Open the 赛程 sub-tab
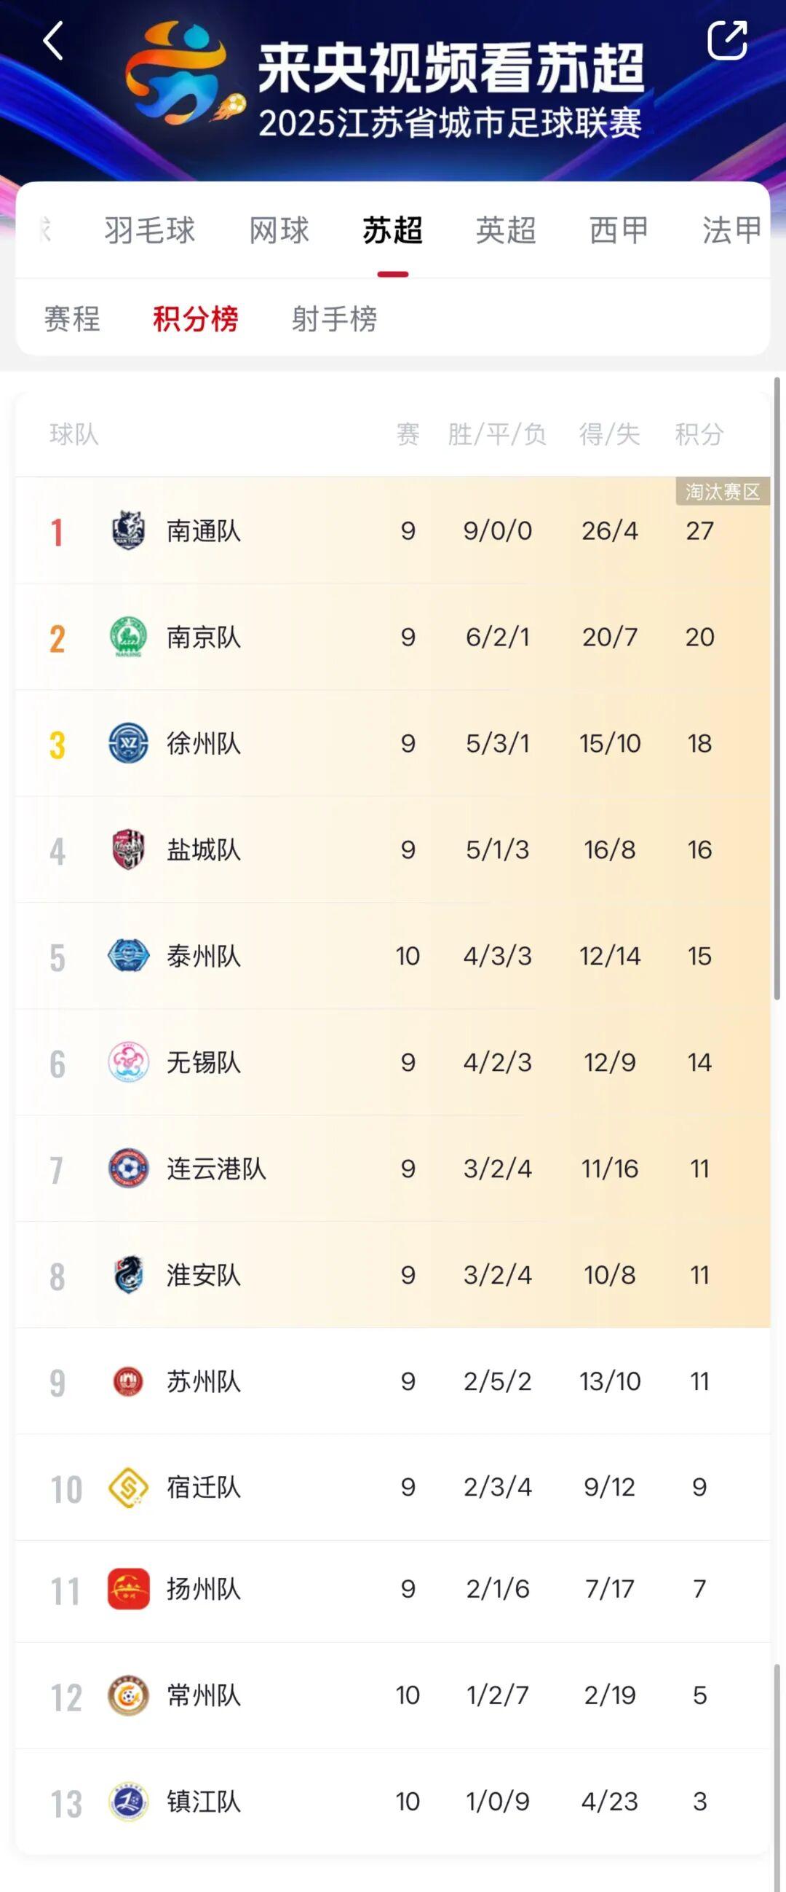Image resolution: width=786 pixels, height=1892 pixels. click(72, 319)
